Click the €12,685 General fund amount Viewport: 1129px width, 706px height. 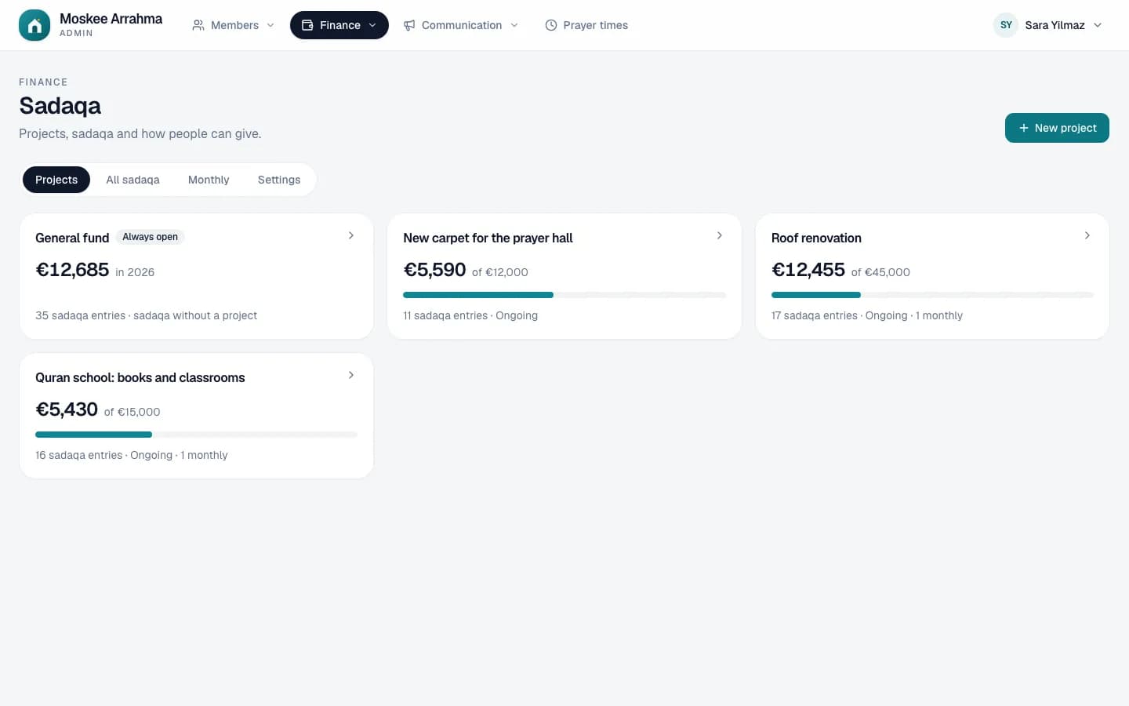(72, 270)
